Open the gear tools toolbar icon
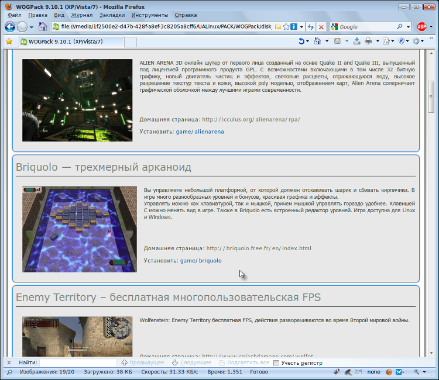The height and width of the screenshot is (380, 439). (x=416, y=41)
